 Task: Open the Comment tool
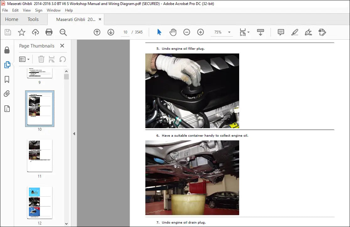click(x=280, y=32)
